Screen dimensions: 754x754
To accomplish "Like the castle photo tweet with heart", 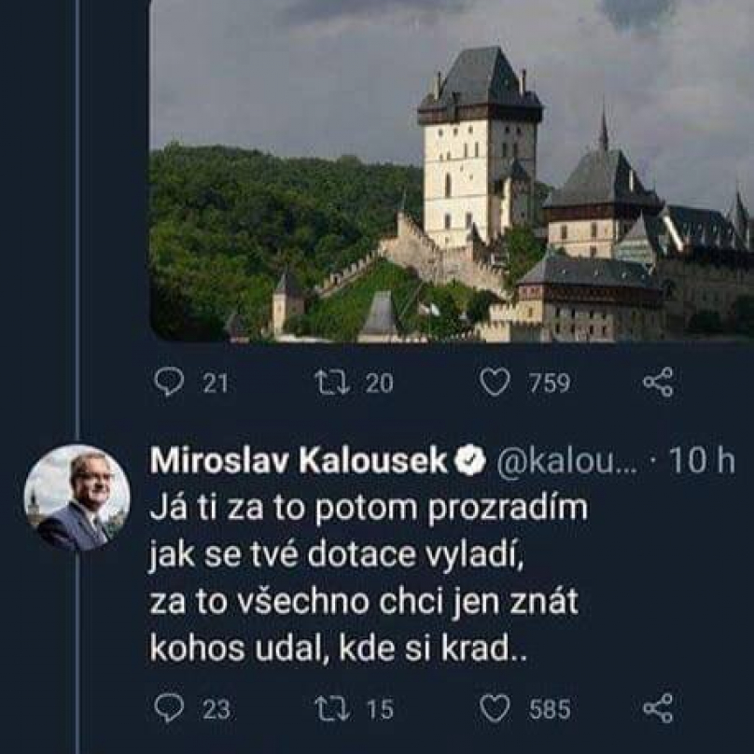I will (495, 383).
